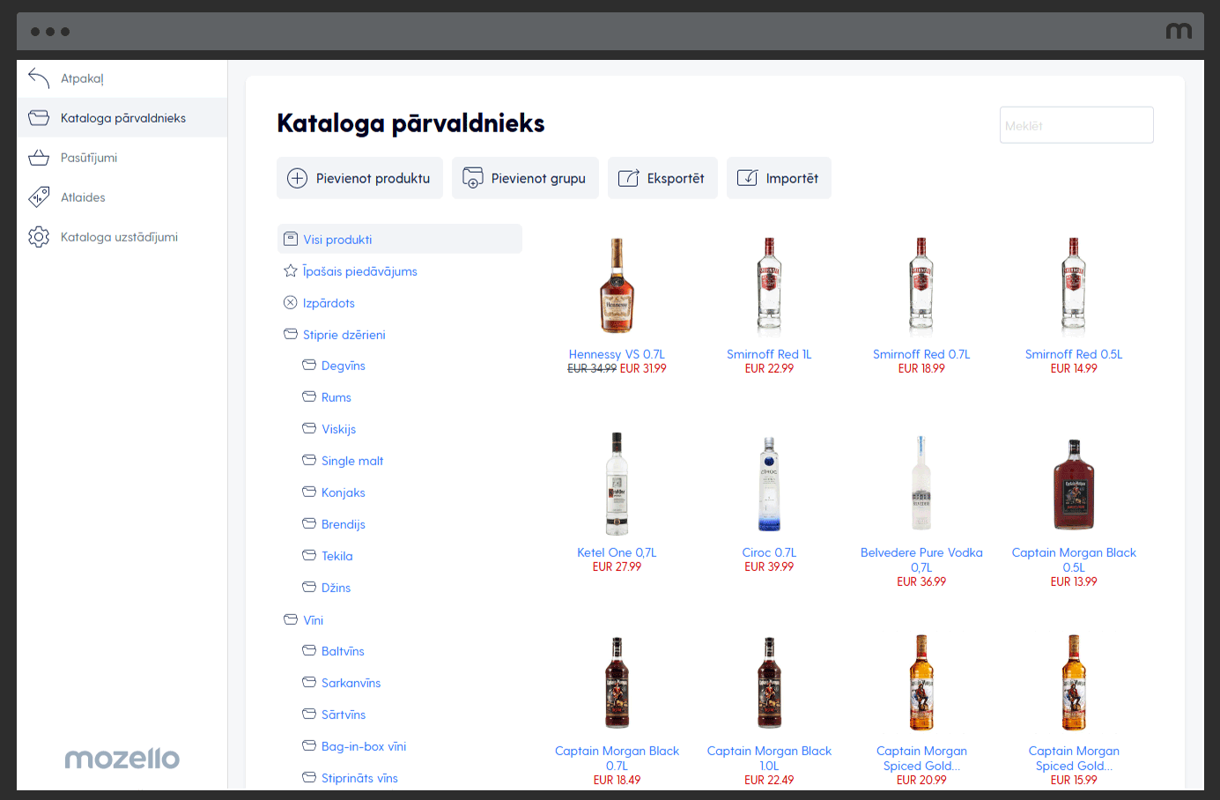
Task: Click the folder icon beside Degvīns
Action: [x=309, y=366]
